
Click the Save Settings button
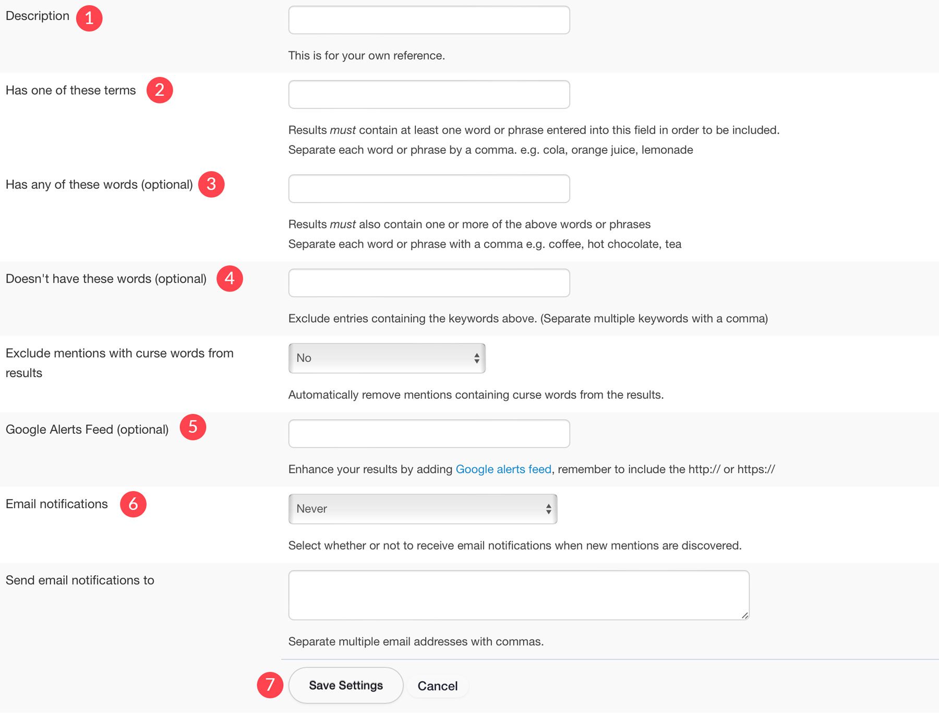(345, 685)
